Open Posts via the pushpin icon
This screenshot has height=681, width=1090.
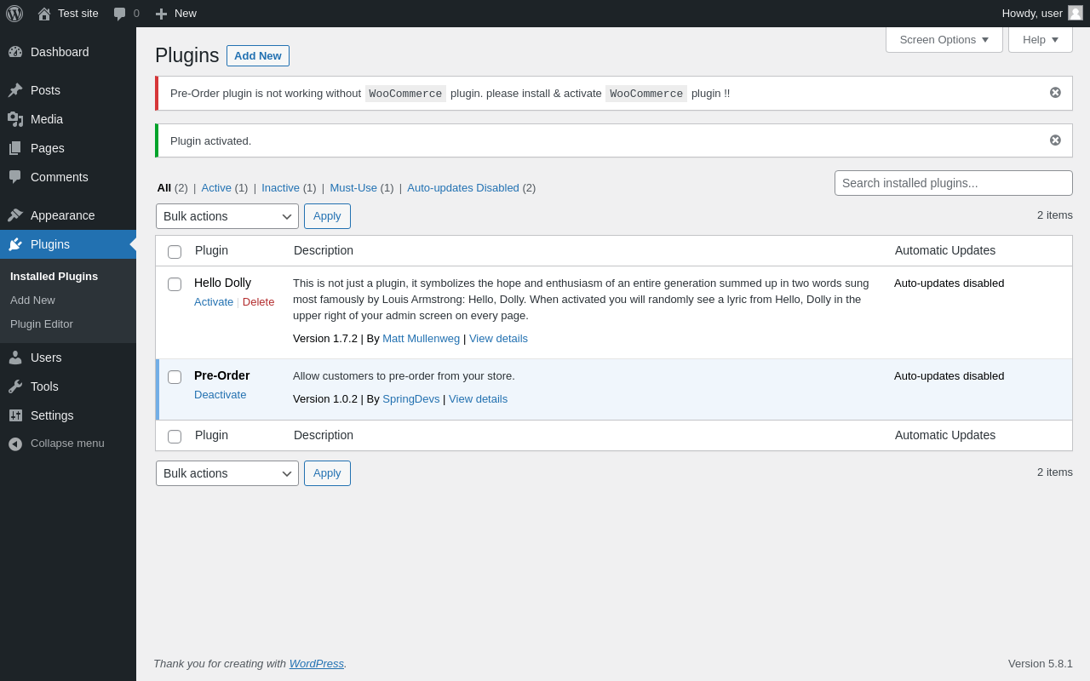click(15, 90)
